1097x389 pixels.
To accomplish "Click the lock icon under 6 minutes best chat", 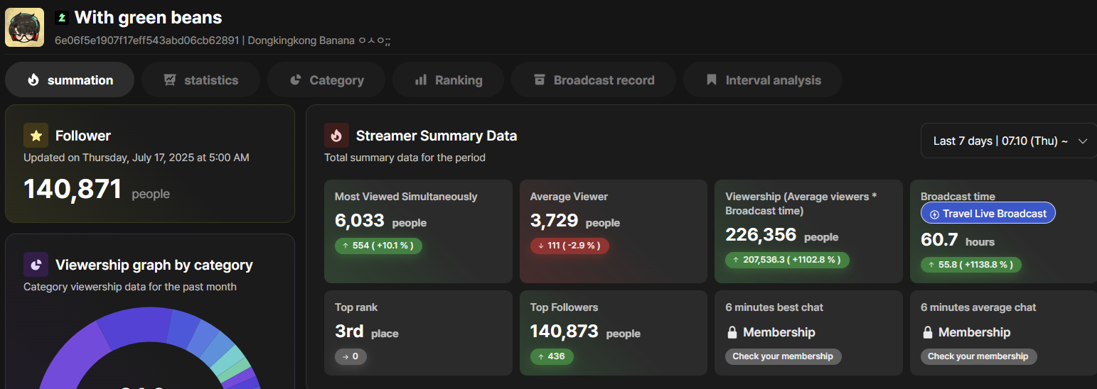I will pos(732,332).
